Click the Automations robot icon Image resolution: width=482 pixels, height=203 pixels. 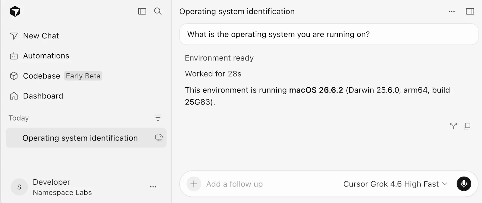(x=14, y=56)
